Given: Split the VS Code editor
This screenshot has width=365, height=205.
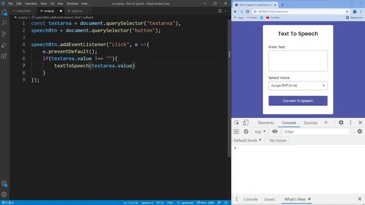Looking at the screenshot, I should point(220,11).
